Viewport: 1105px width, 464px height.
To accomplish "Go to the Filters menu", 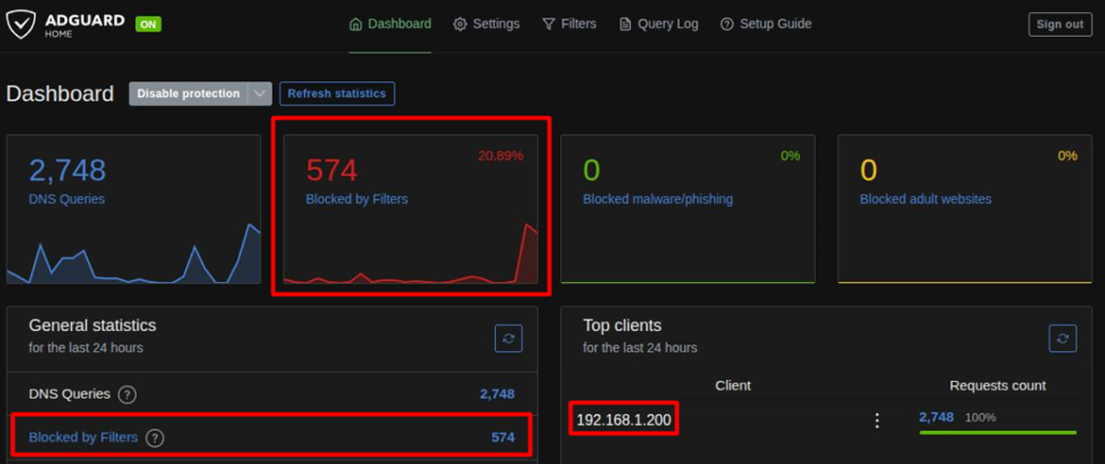I will (569, 24).
